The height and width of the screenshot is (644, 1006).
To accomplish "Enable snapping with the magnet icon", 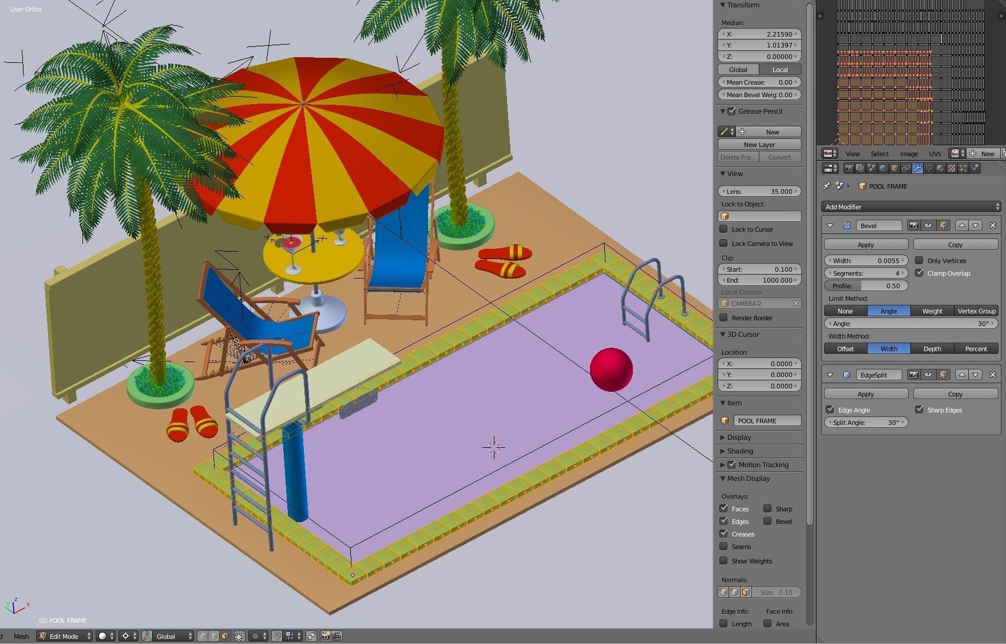I will point(277,635).
